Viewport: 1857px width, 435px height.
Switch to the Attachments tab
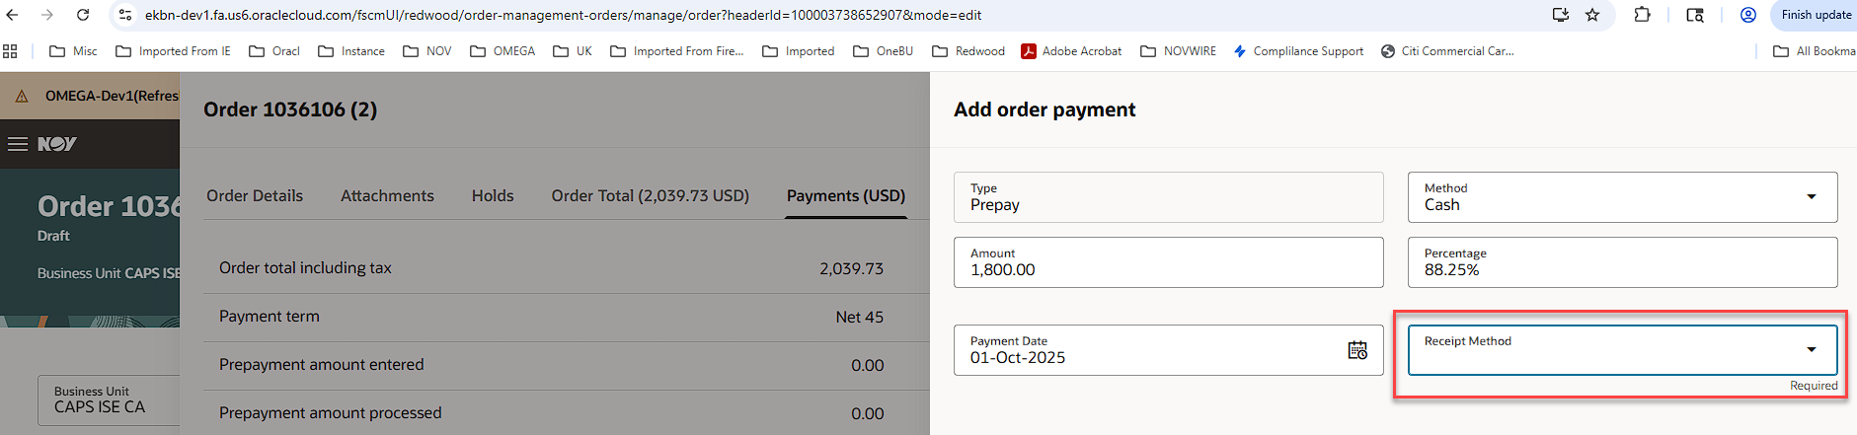(x=387, y=195)
